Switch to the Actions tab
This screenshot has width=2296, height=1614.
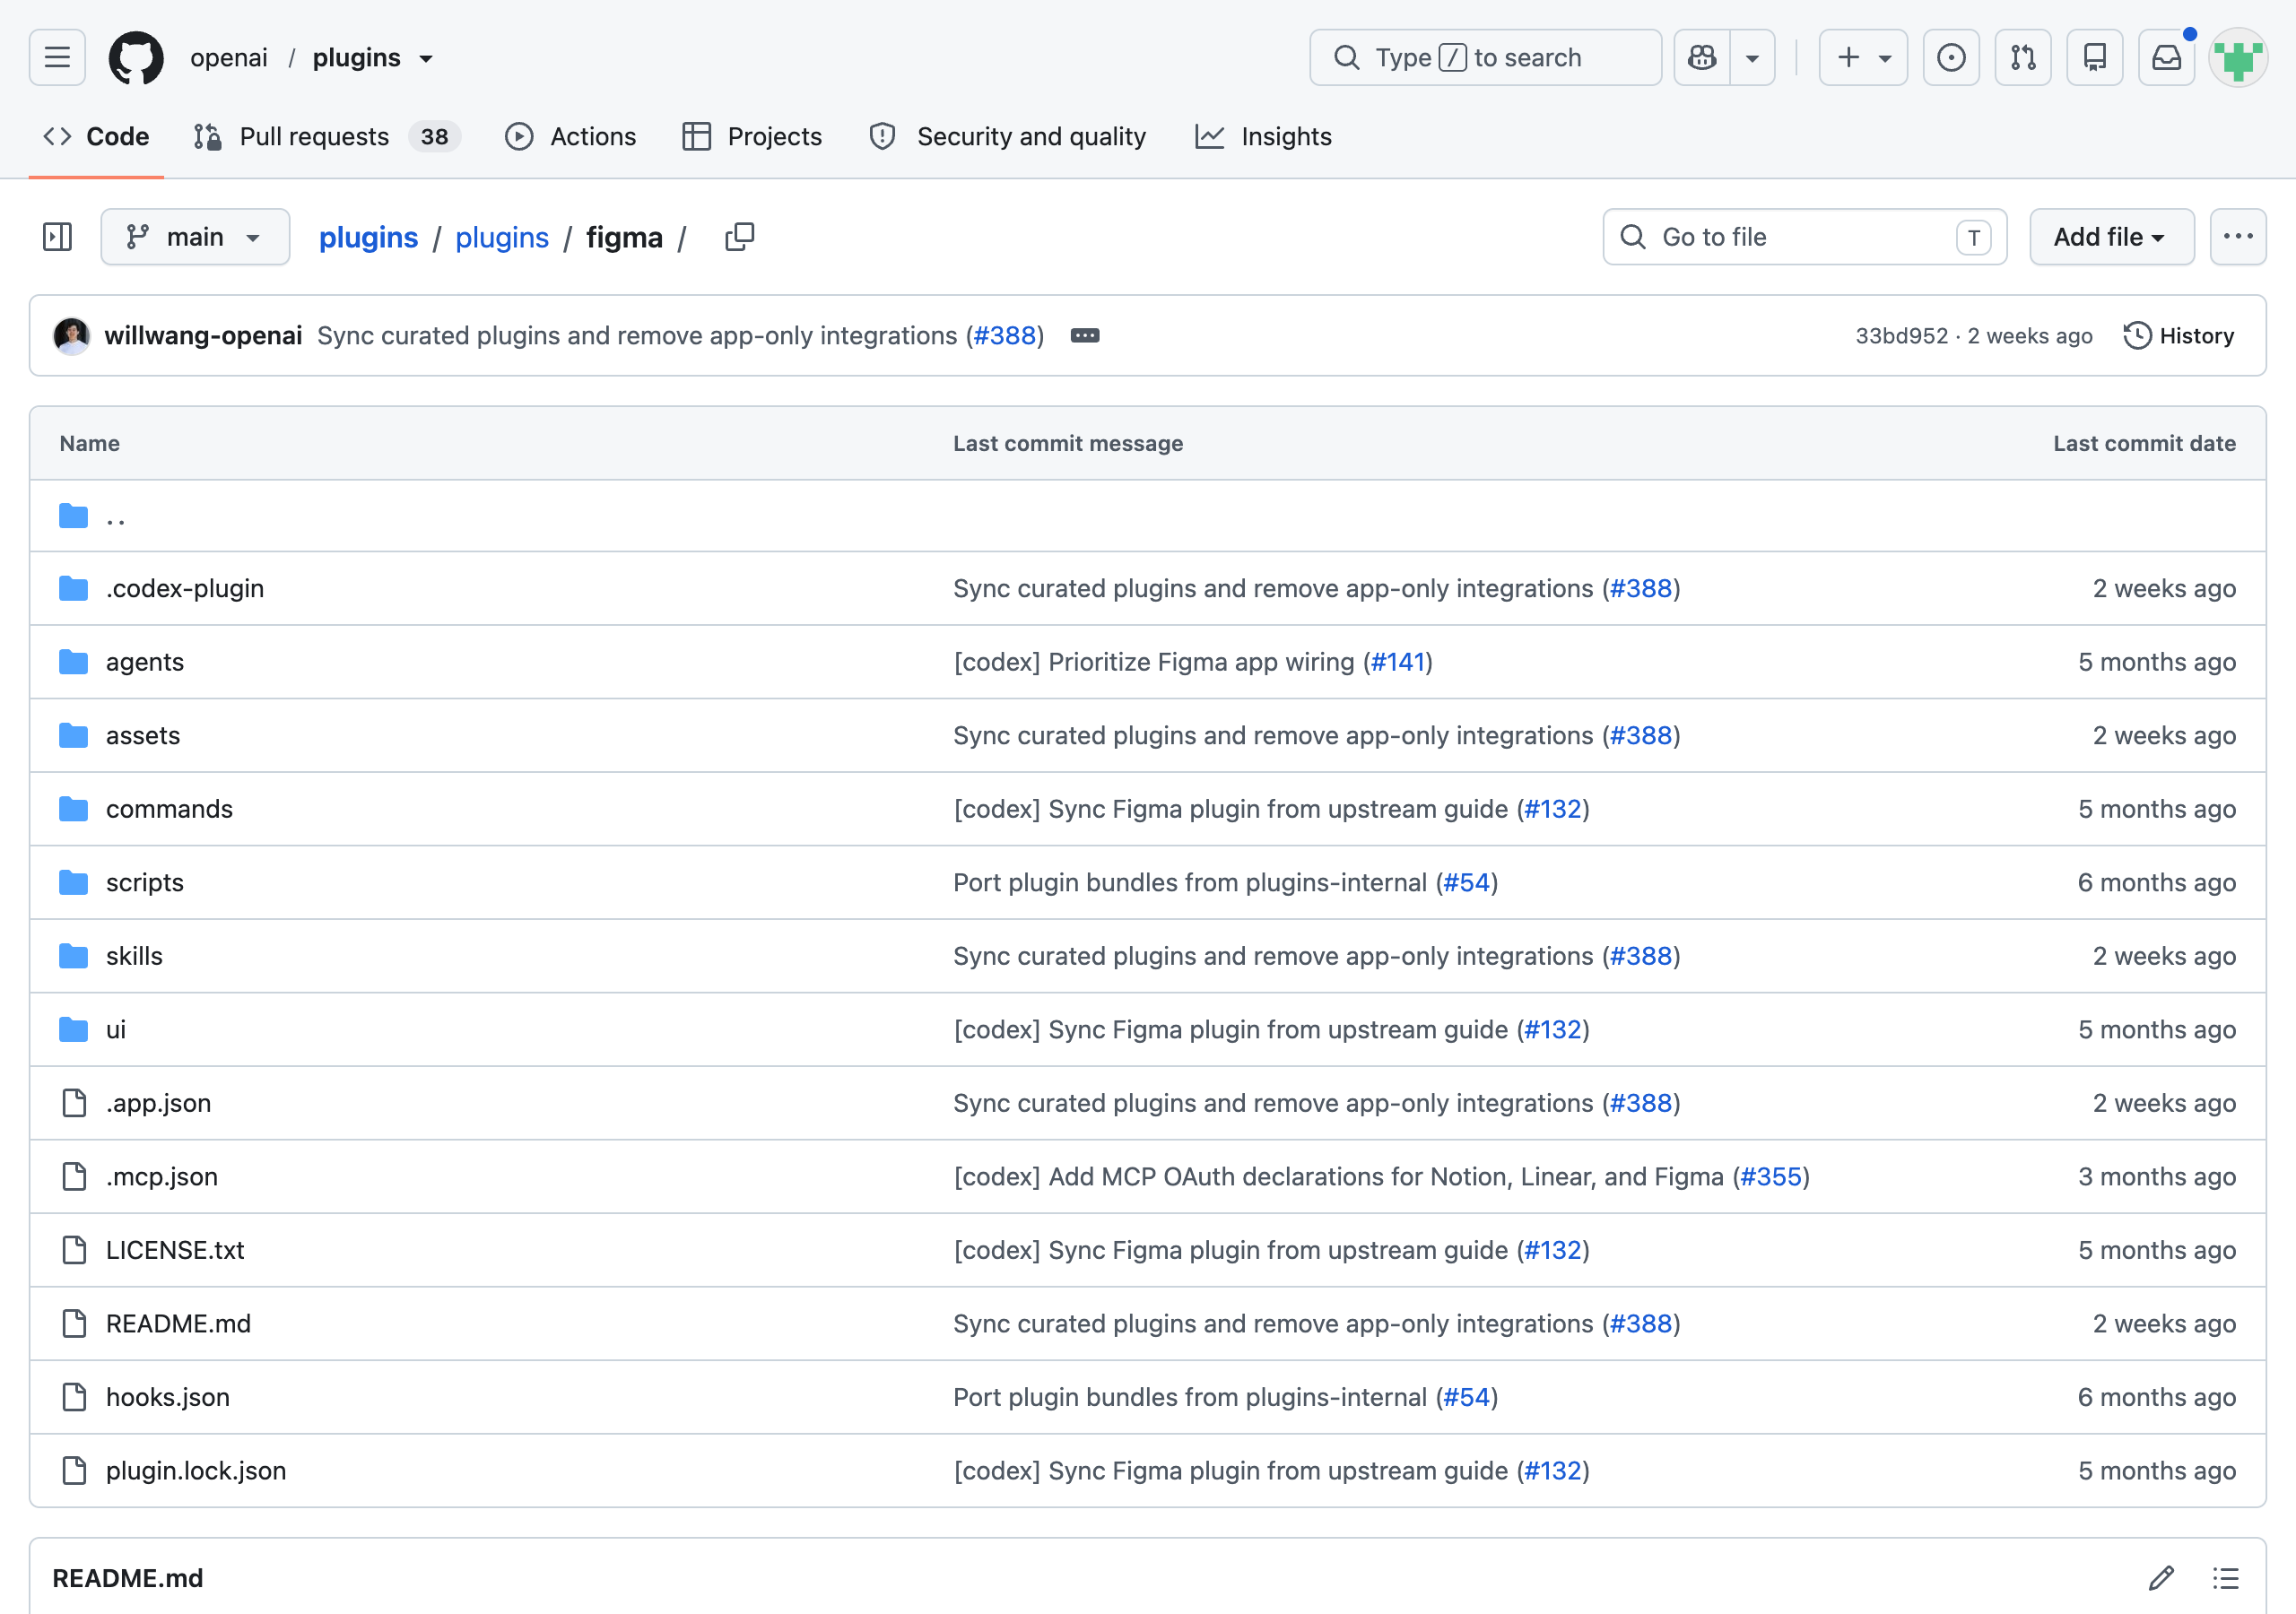click(571, 136)
